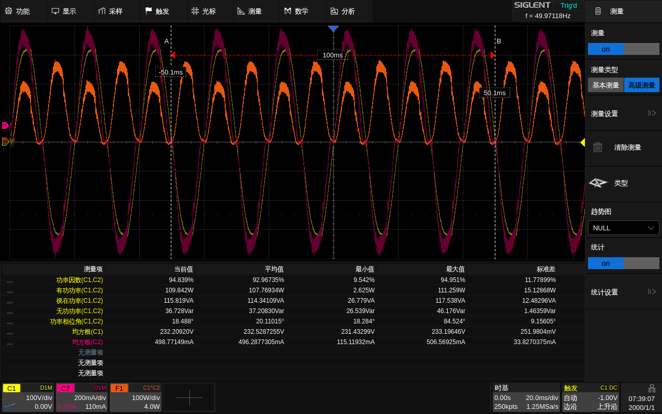This screenshot has height=414, width=662.
Task: Open the C1 channel settings box
Action: click(x=28, y=397)
